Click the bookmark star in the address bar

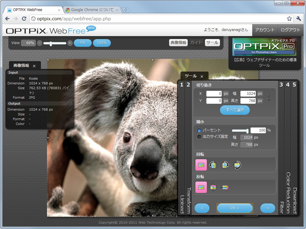[x=289, y=18]
